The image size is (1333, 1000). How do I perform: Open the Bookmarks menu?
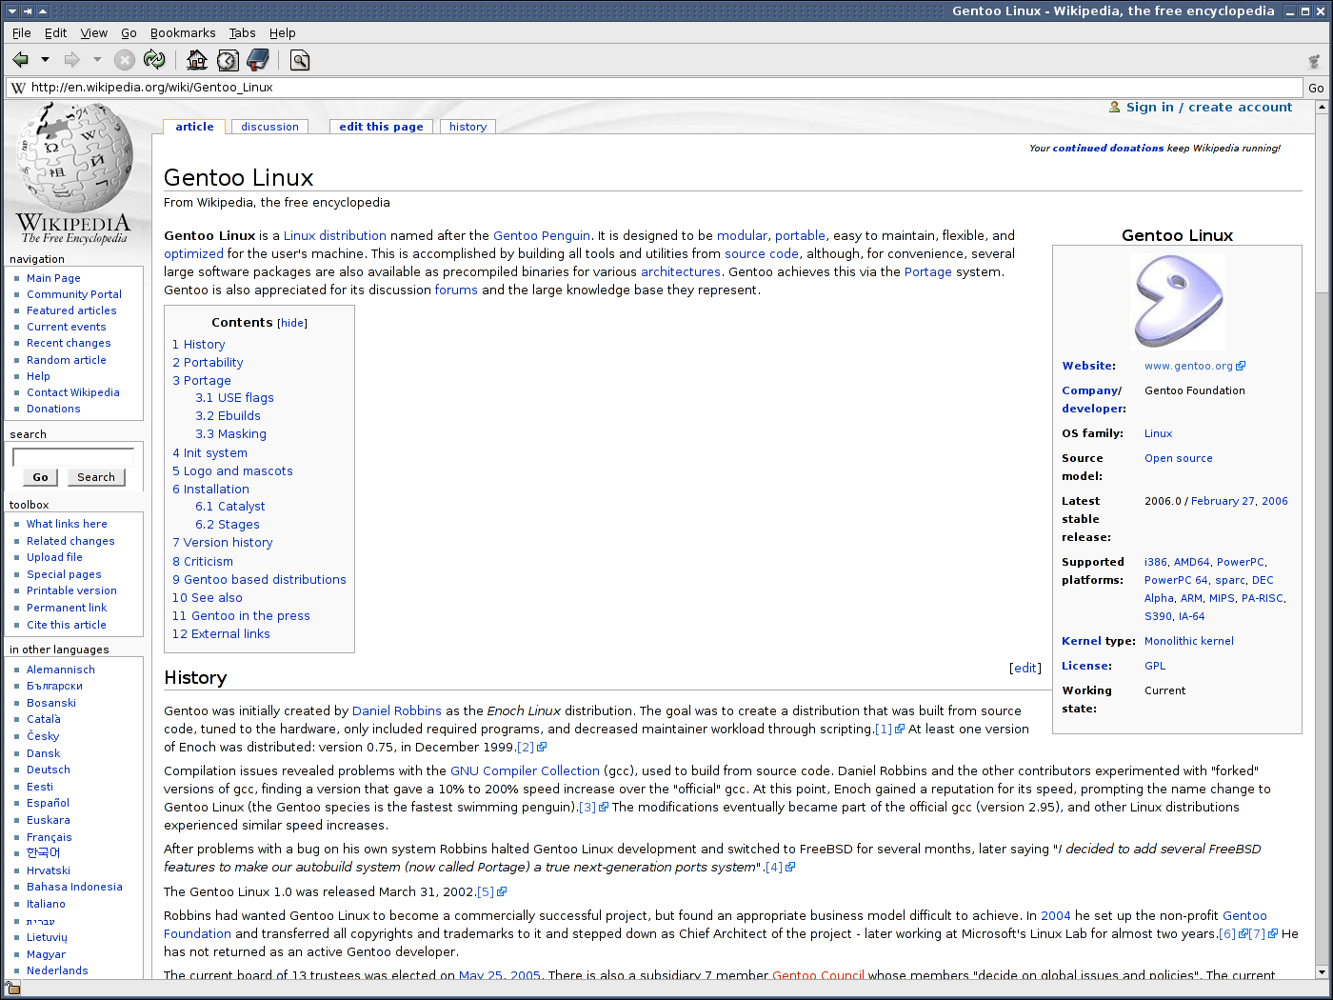(183, 33)
